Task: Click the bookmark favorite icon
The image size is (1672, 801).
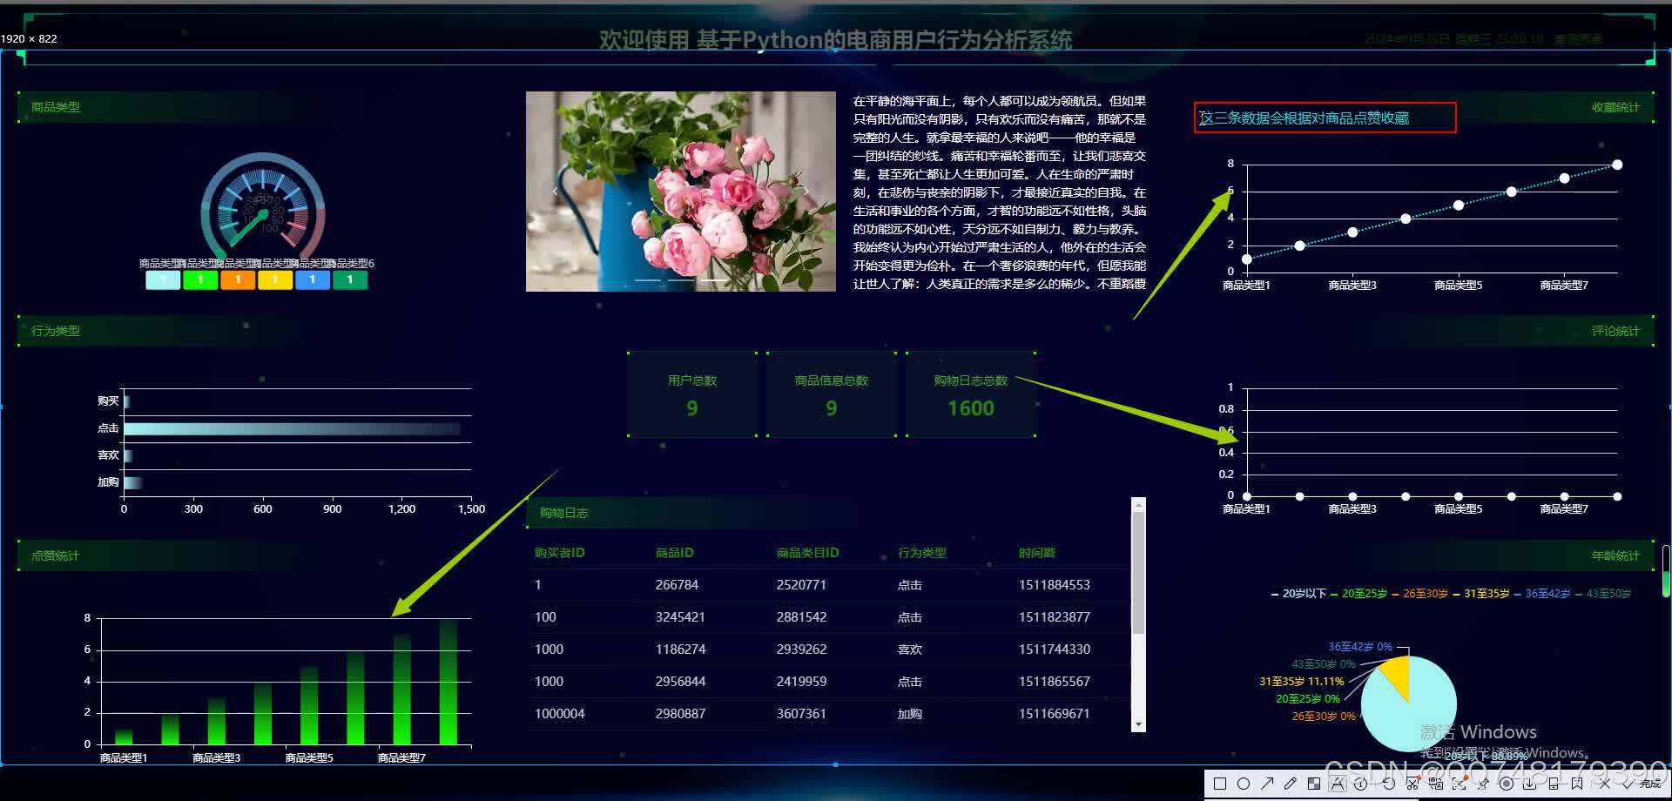Action: [1576, 784]
